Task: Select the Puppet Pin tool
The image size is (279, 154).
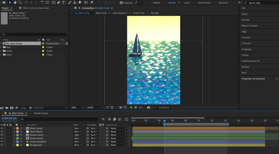Action: [x=92, y=2]
